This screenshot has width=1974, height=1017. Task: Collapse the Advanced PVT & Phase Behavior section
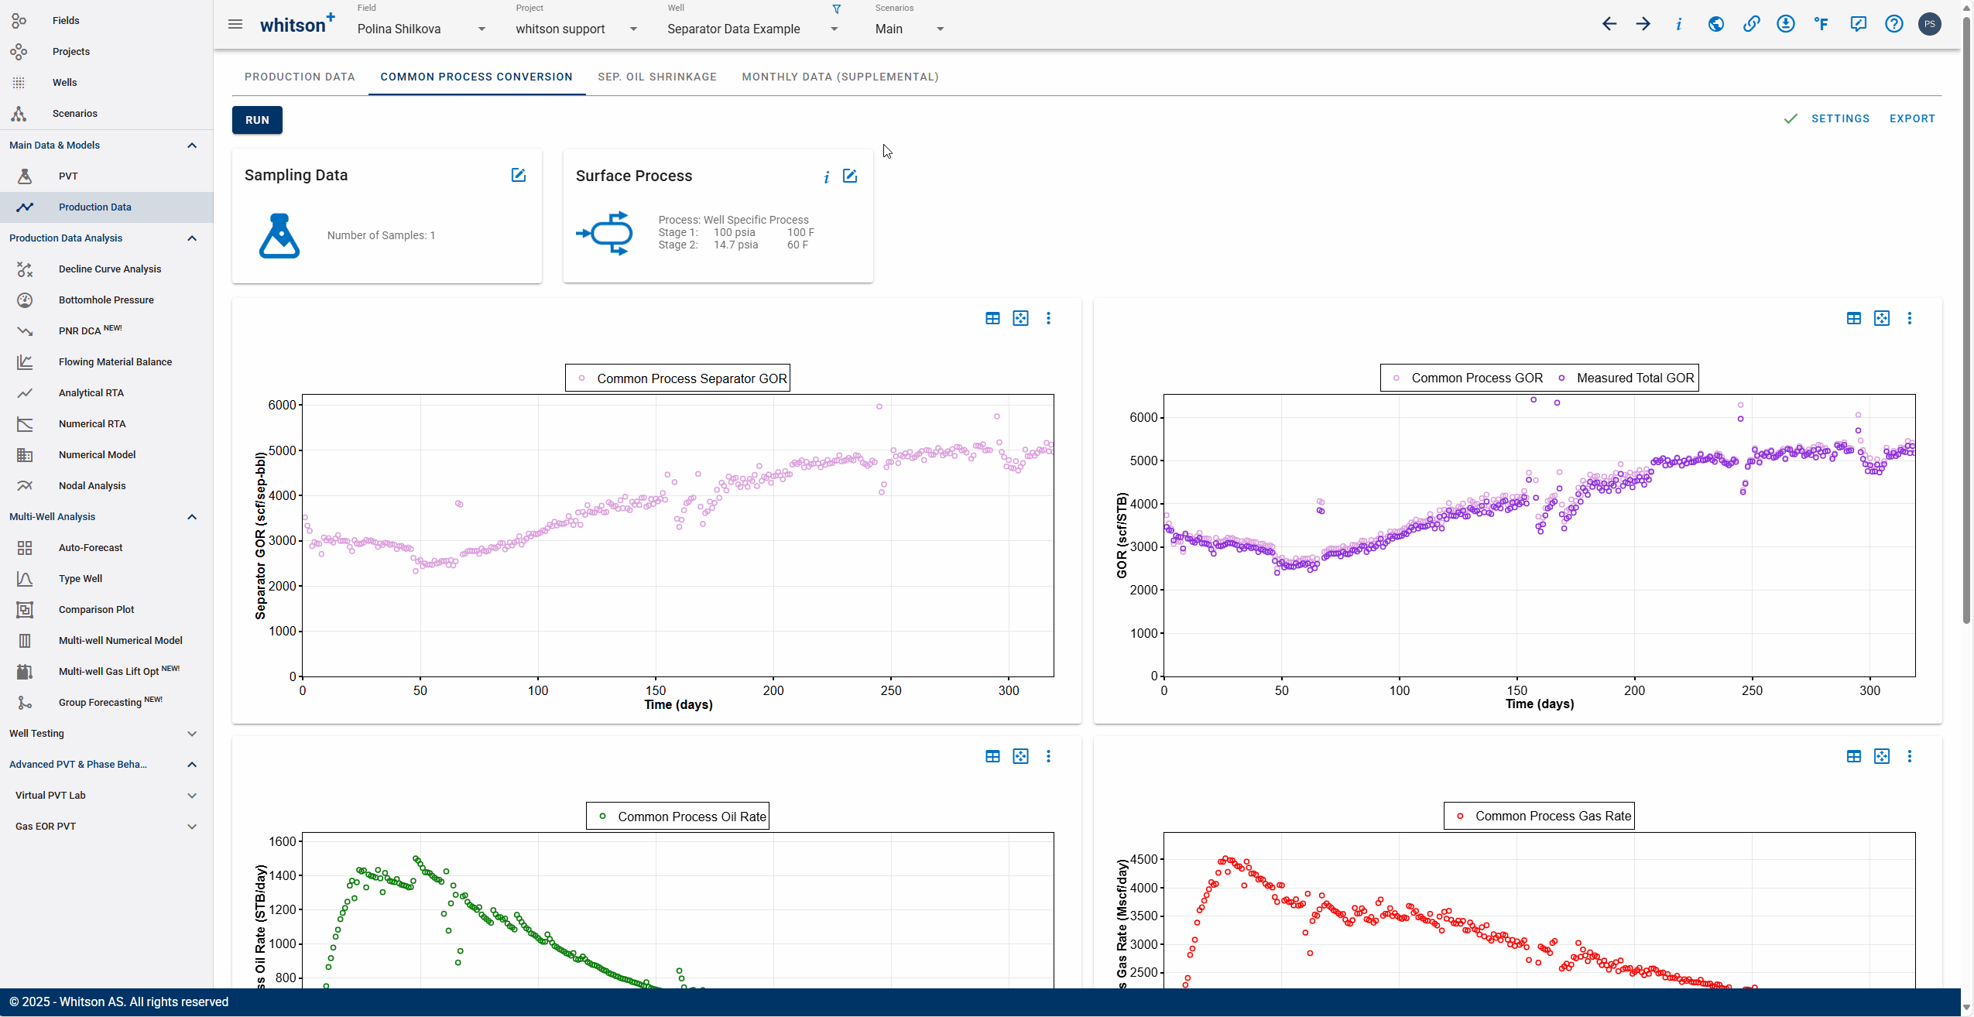[x=192, y=764]
